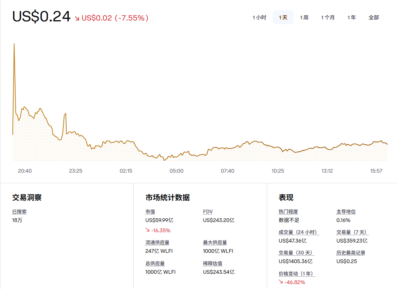Viewport: 397px width, 289px height.
Task: Switch chart to 1天 range
Action: pyautogui.click(x=283, y=17)
